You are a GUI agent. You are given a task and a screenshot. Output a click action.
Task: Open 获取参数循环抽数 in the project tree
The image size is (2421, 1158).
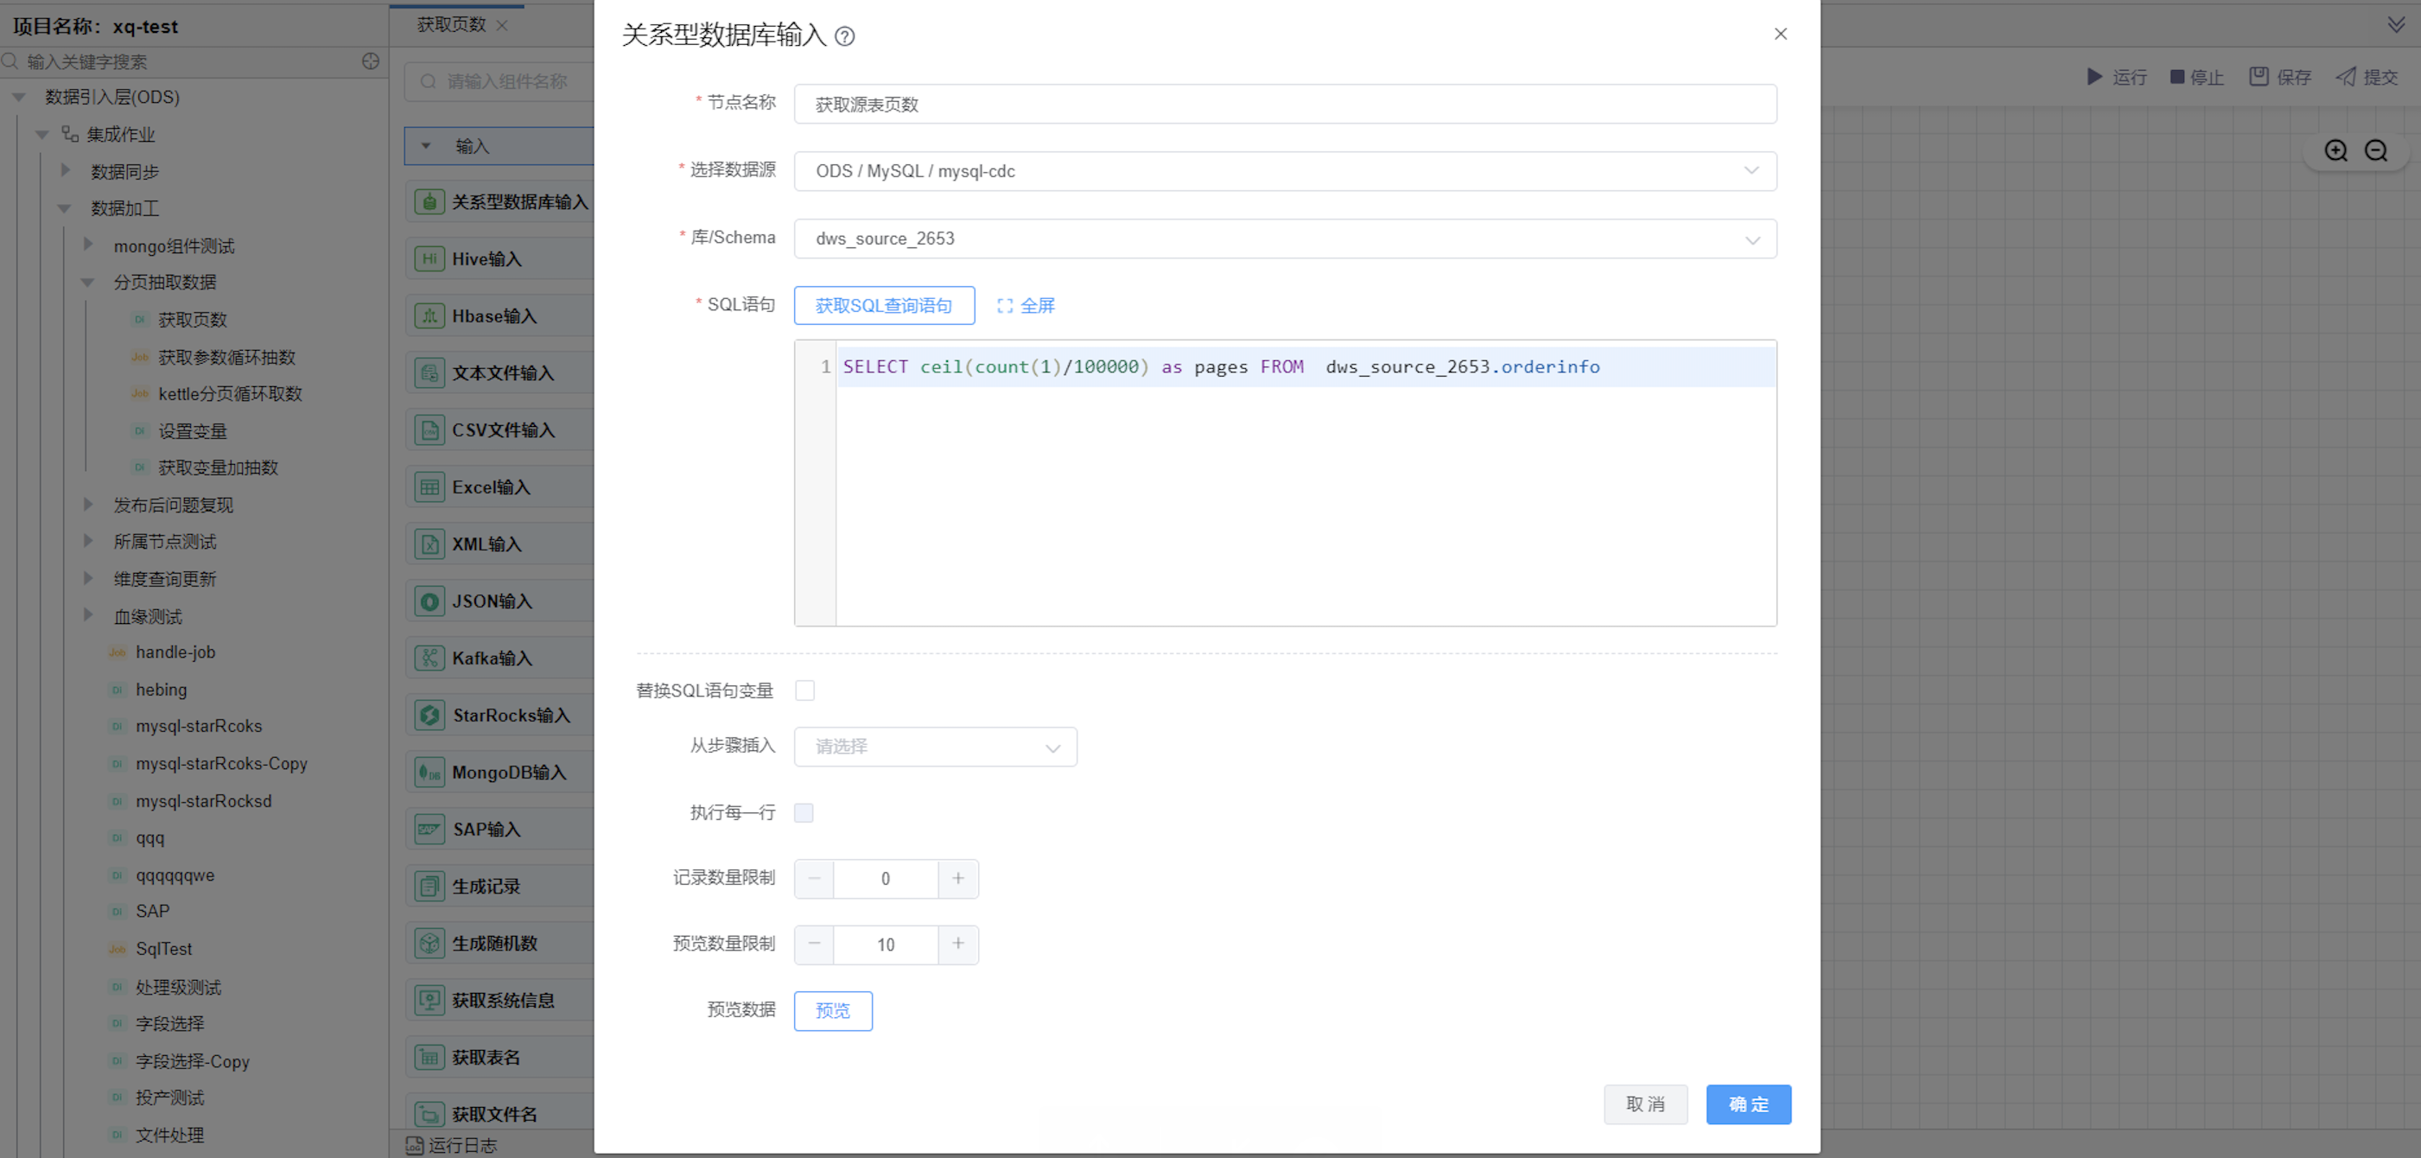point(226,357)
